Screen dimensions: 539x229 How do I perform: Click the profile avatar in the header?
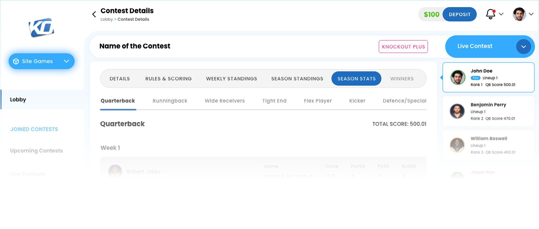(519, 14)
